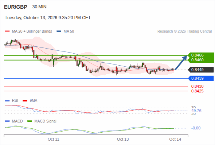Click the 0.8430 support level value
This screenshot has height=145, width=215.
tap(197, 86)
